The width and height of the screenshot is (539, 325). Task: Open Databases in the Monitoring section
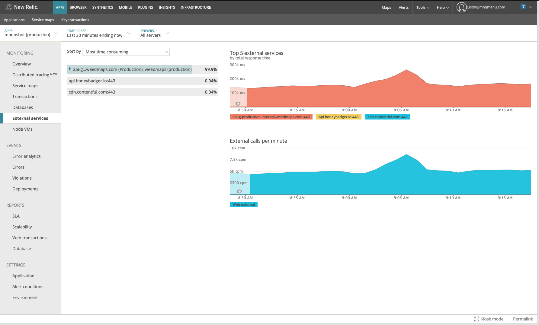[x=23, y=107]
